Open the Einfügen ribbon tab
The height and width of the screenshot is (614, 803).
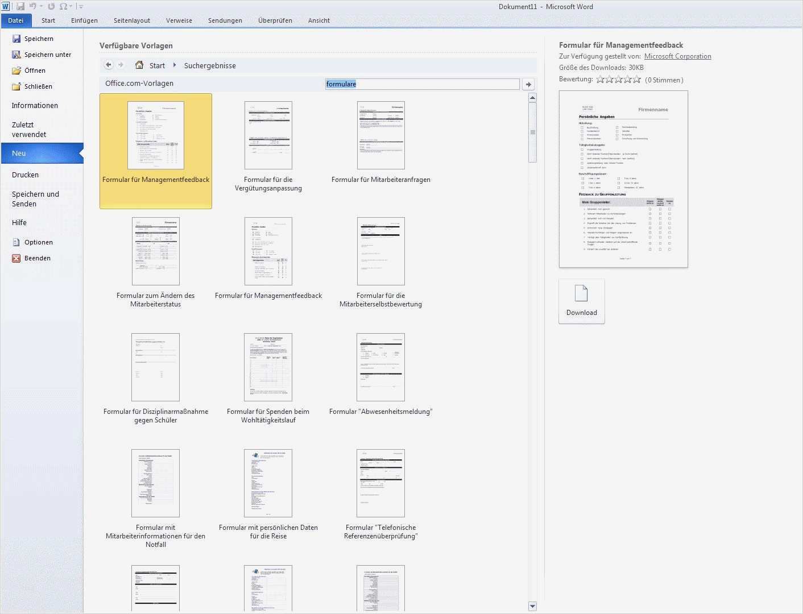tap(84, 20)
